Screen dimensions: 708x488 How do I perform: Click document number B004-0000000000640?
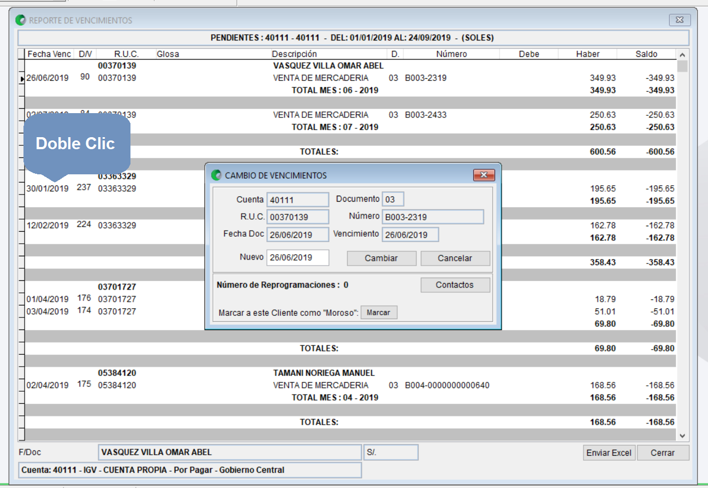click(447, 385)
